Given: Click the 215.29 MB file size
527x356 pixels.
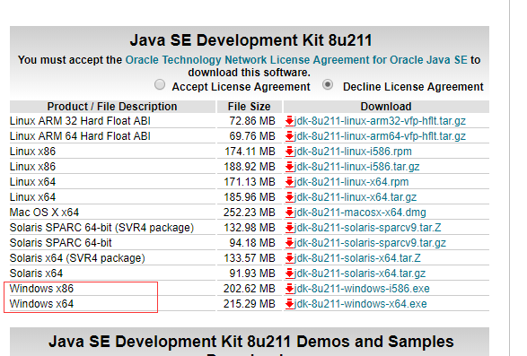Looking at the screenshot, I should [250, 304].
